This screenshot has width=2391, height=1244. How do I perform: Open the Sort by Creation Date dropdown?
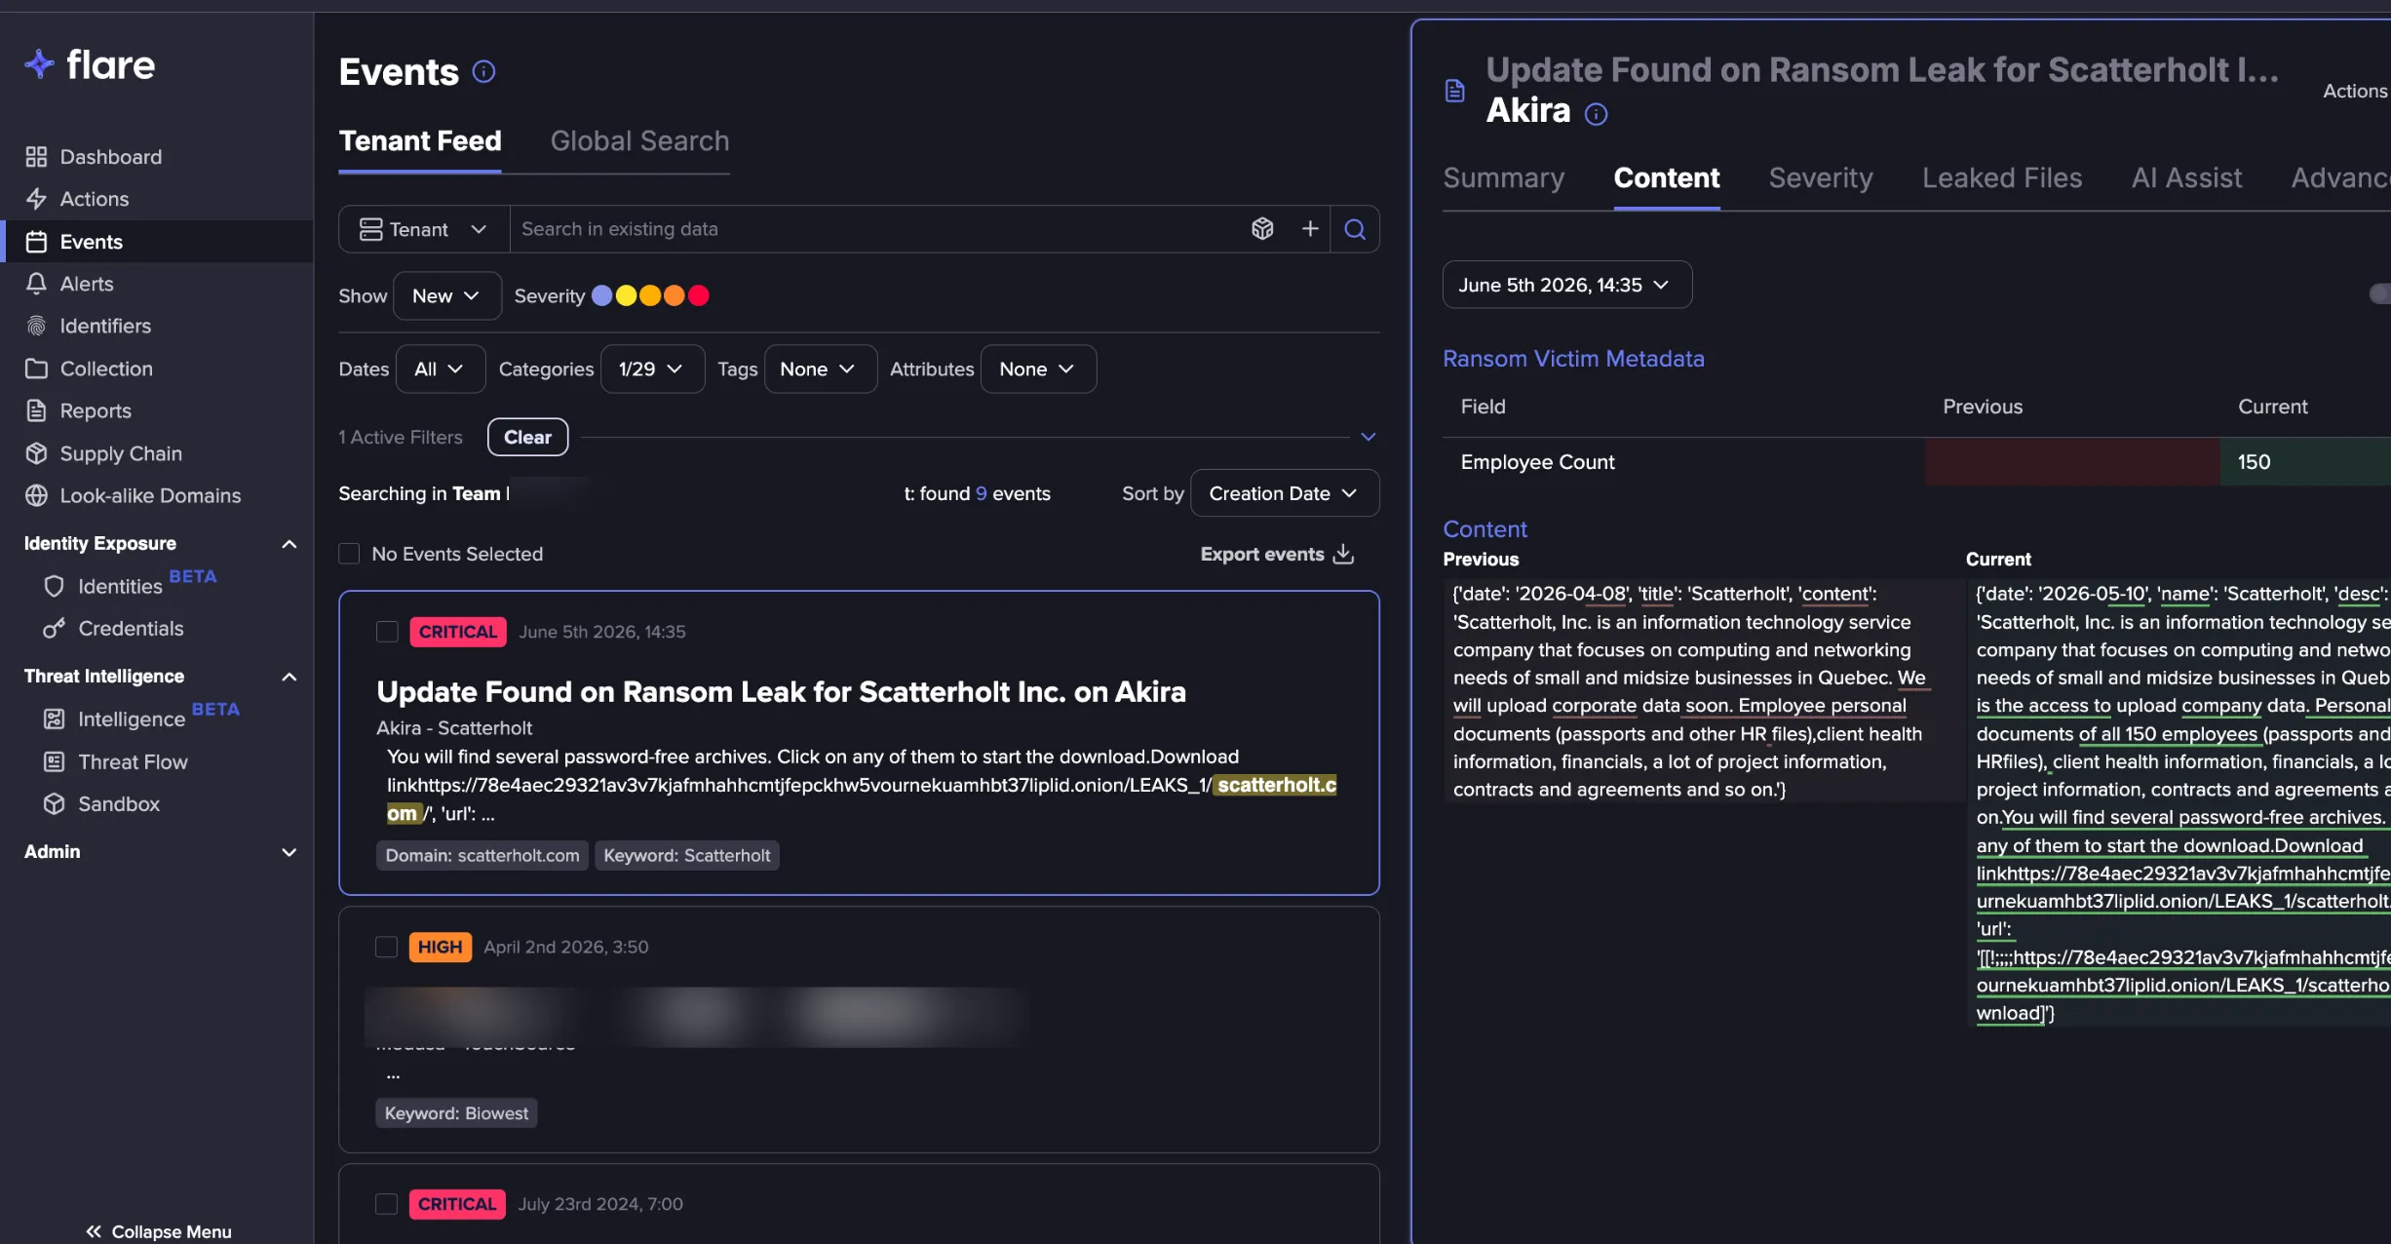tap(1285, 493)
